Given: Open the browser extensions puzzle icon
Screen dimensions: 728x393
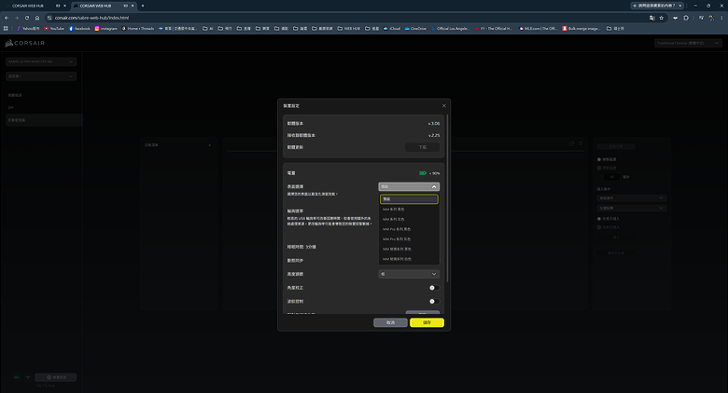Looking at the screenshot, I should pos(686,18).
